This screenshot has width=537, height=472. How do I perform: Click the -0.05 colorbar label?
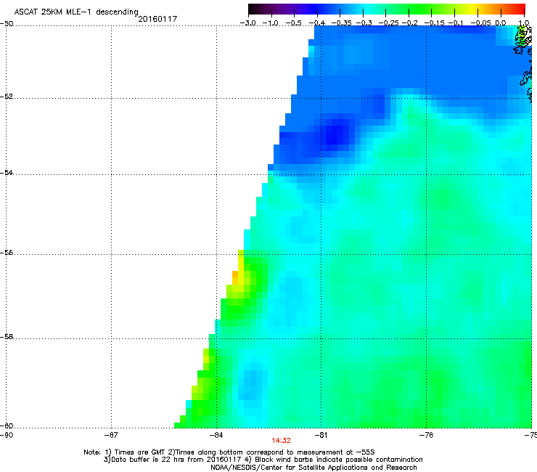point(481,23)
